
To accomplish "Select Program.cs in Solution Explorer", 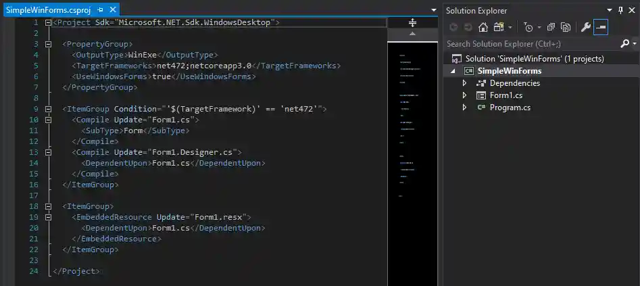I will (x=510, y=108).
